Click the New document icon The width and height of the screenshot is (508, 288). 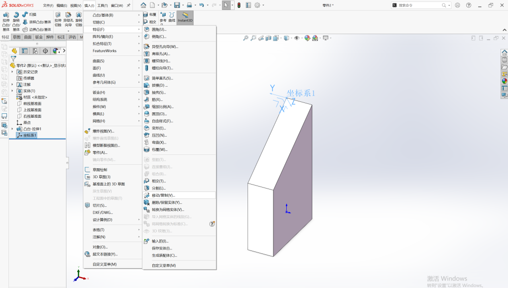(x=152, y=5)
